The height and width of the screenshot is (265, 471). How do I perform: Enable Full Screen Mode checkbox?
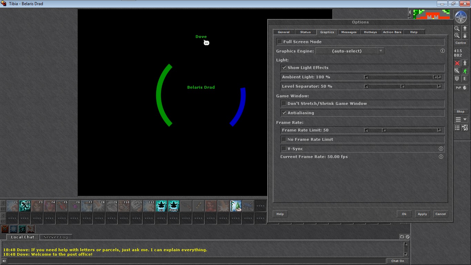(280, 42)
